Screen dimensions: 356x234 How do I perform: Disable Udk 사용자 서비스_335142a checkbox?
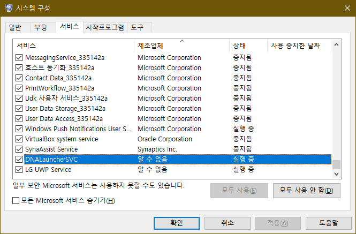(19, 99)
